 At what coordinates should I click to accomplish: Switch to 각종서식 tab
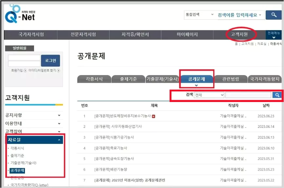pyautogui.click(x=94, y=79)
